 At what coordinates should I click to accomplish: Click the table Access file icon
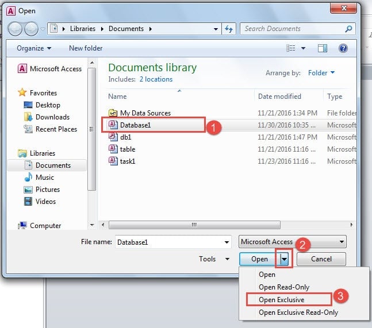113,149
